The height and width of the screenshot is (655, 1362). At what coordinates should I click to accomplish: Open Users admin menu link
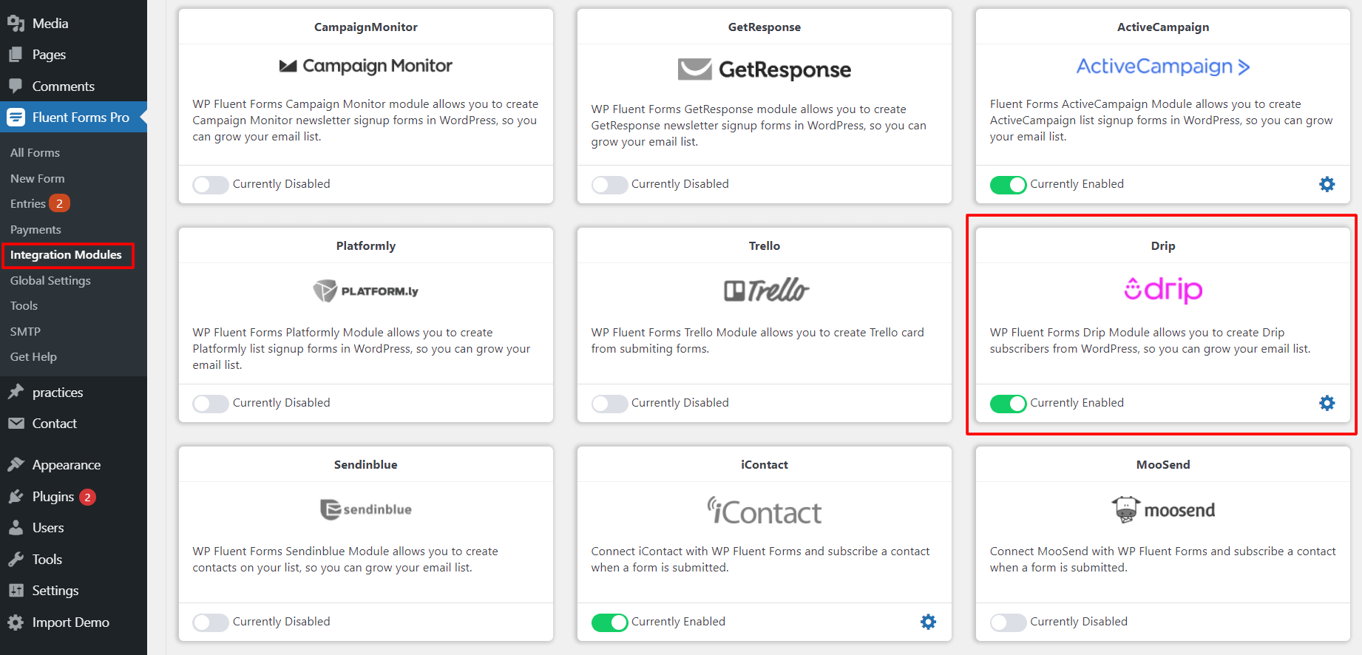click(x=48, y=528)
